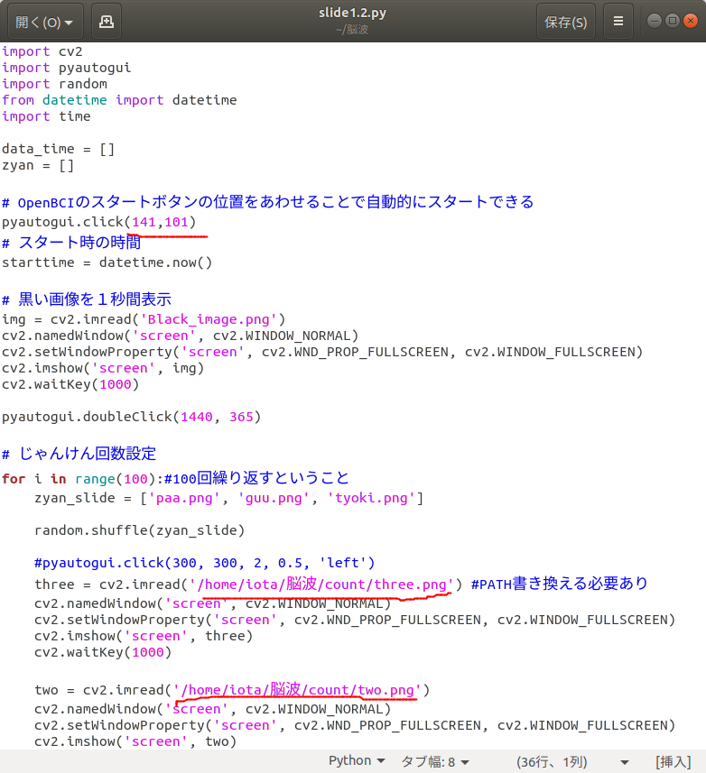The width and height of the screenshot is (706, 773).
Task: Toggle the [挿入] insert mode indicator
Action: (x=673, y=760)
